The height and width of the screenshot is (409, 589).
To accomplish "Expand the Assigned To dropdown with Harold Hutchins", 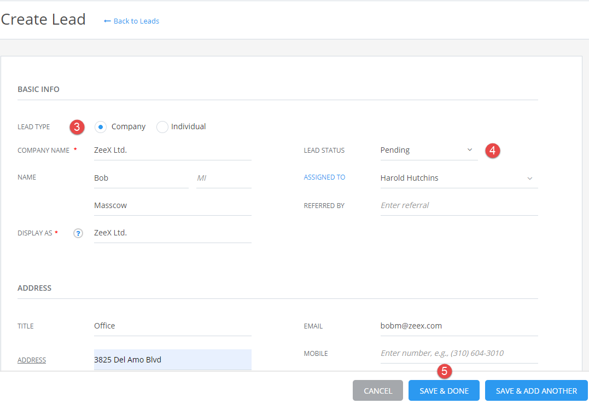I will click(x=459, y=178).
